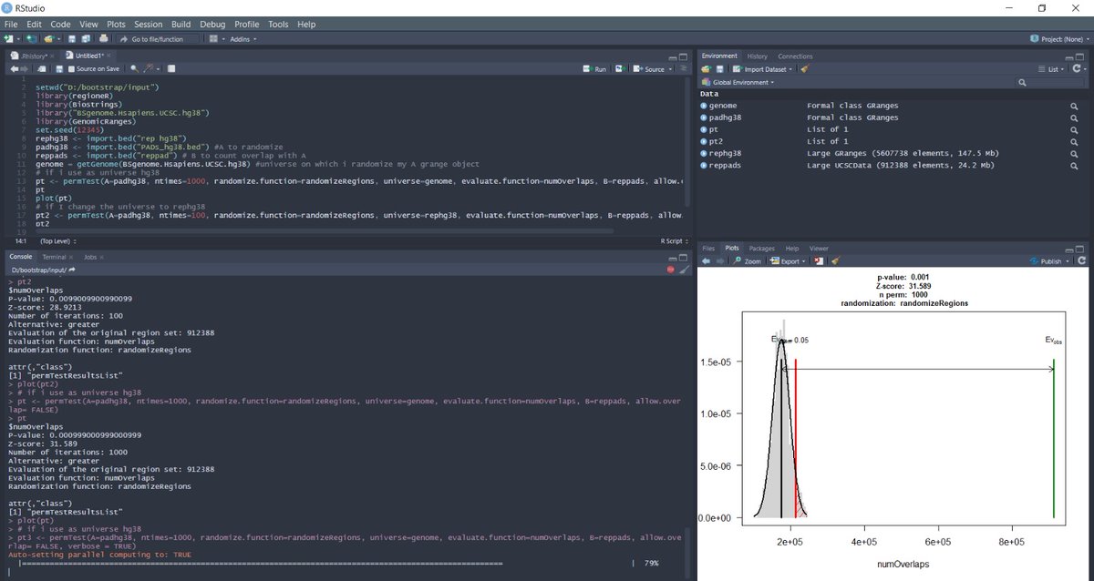Clear environment objects with broom icon
Image resolution: width=1094 pixels, height=581 pixels.
pyautogui.click(x=804, y=69)
